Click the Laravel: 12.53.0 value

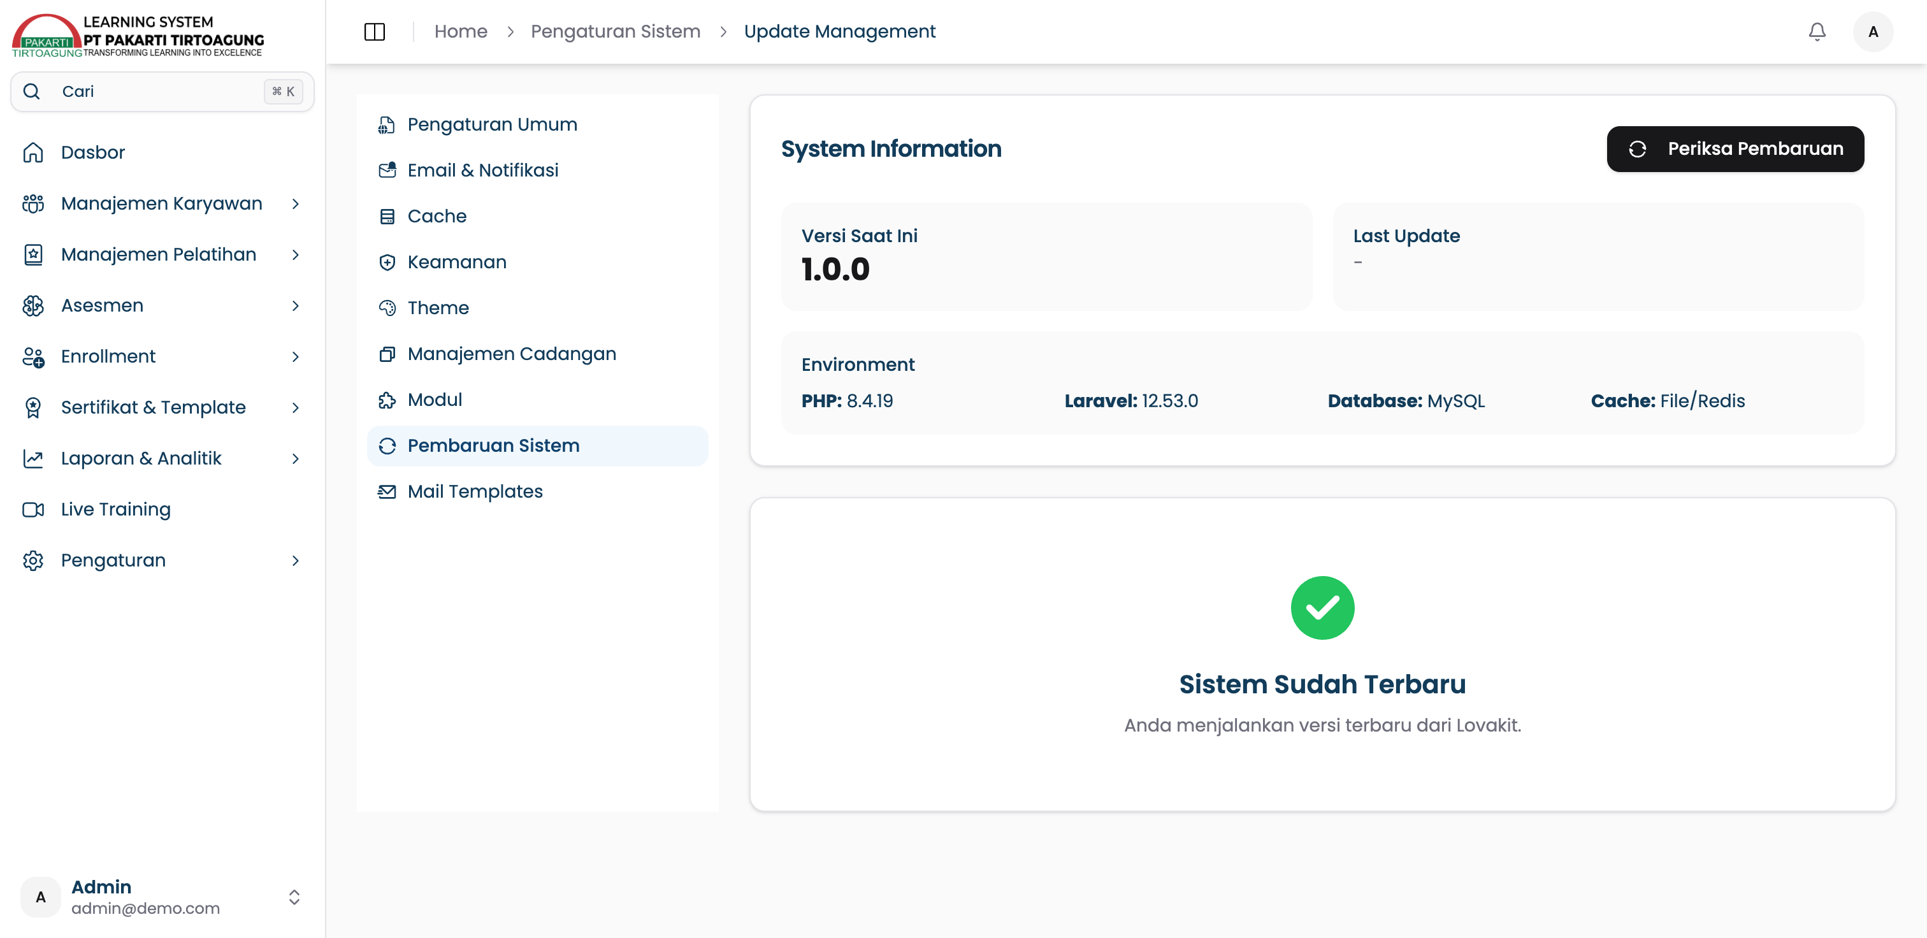pyautogui.click(x=1131, y=401)
